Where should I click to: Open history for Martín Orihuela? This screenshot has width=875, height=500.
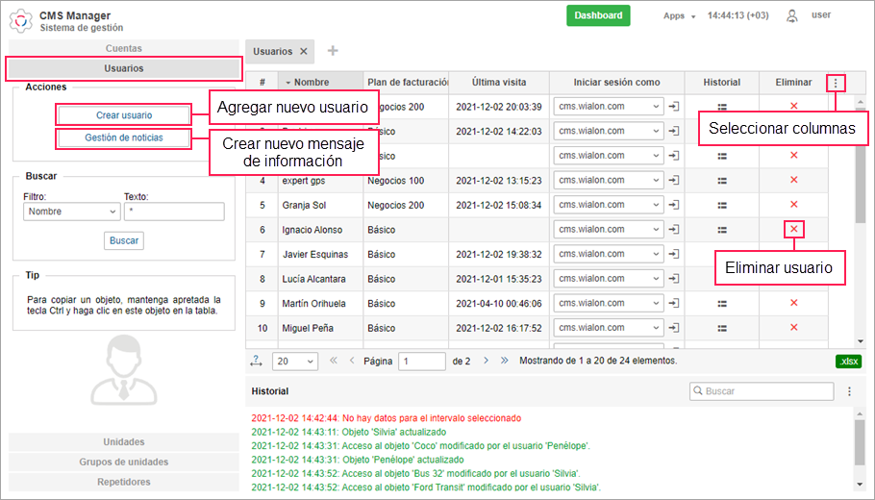coord(722,304)
